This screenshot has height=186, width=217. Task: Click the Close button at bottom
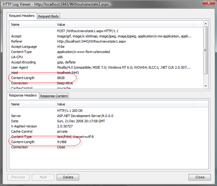pyautogui.click(x=200, y=177)
